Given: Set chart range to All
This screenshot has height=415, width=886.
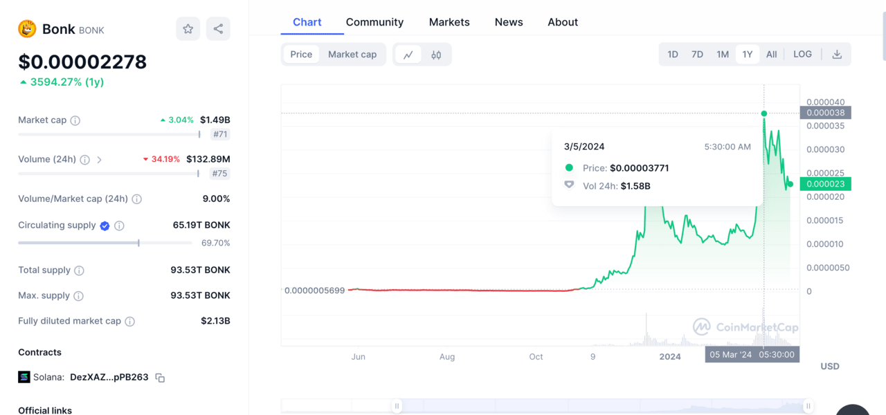Looking at the screenshot, I should (x=772, y=55).
